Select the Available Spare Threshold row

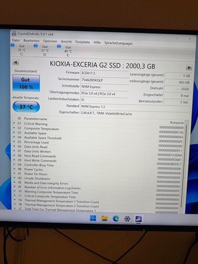point(99,139)
